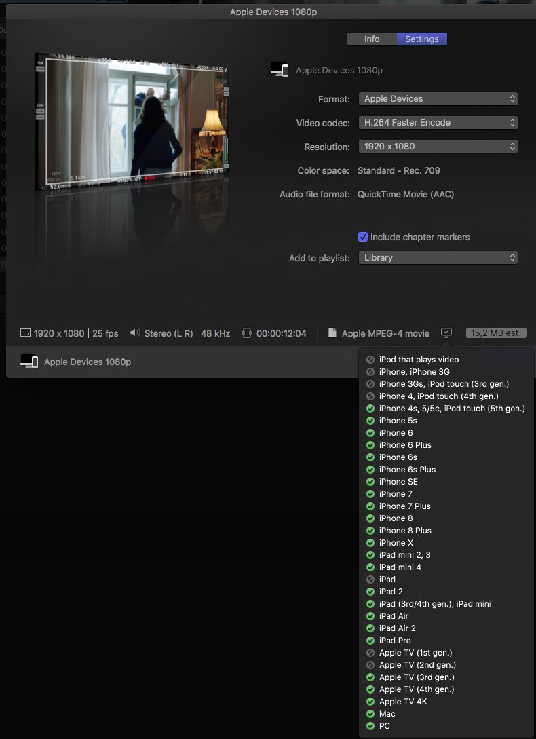Select the Settings tab

pyautogui.click(x=422, y=39)
